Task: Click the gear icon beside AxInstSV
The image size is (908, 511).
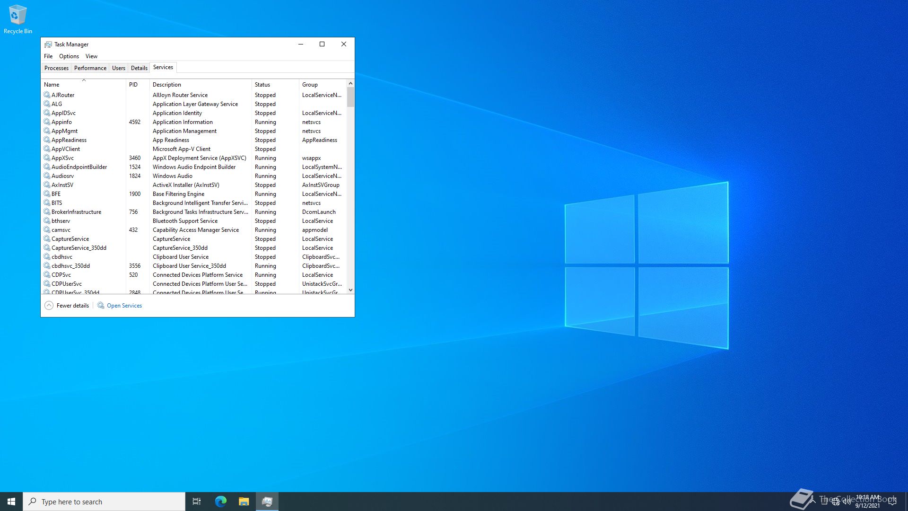Action: (x=47, y=185)
